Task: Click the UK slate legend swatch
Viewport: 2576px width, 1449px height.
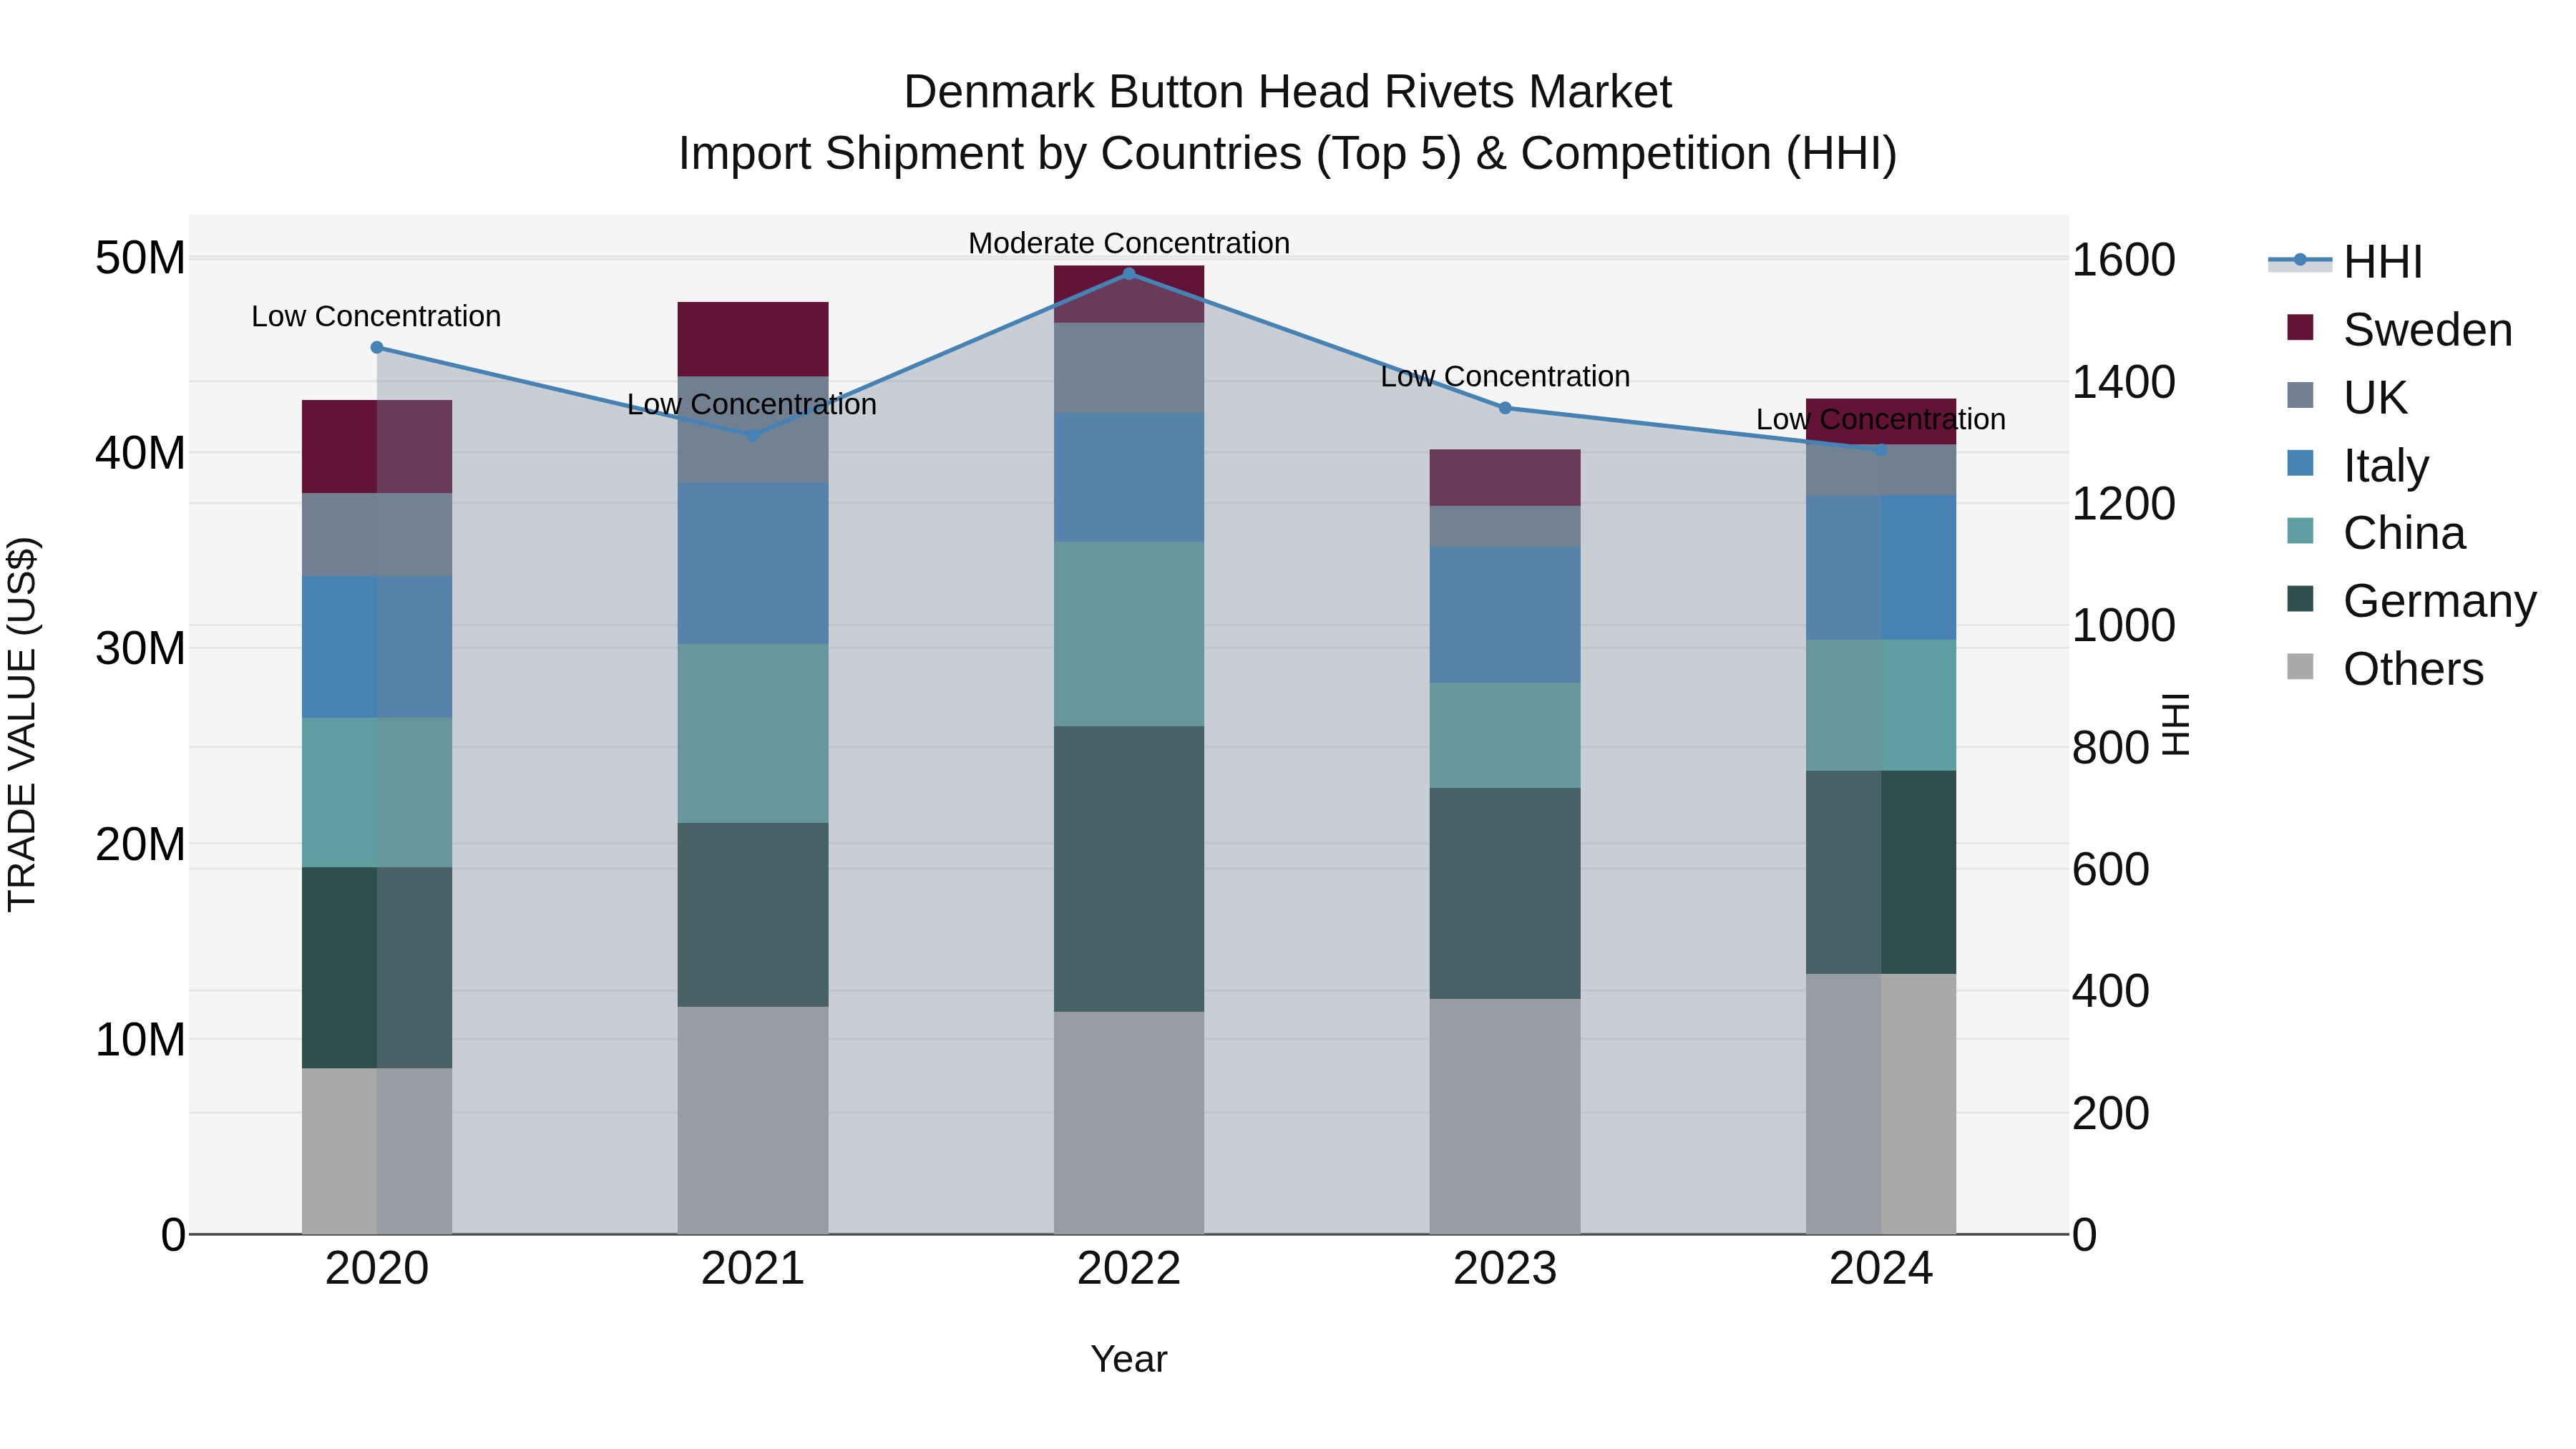Action: [2300, 395]
